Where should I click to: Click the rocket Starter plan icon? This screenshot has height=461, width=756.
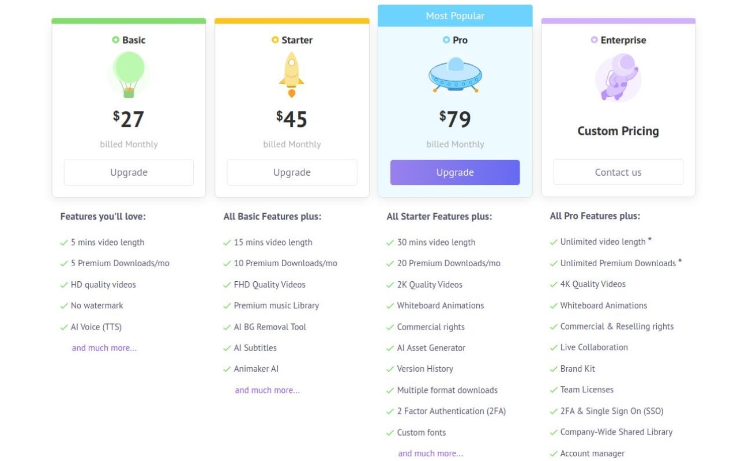tap(292, 75)
